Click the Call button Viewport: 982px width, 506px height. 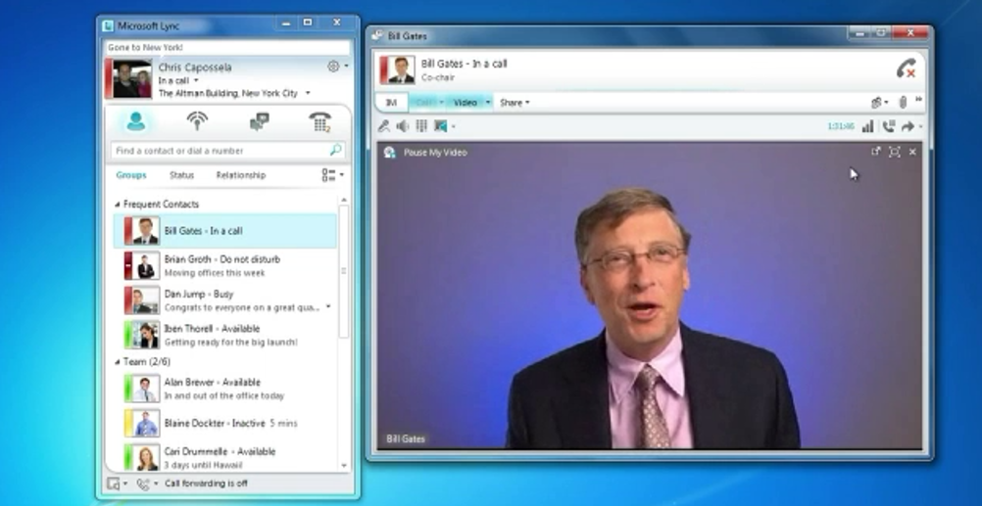(424, 103)
